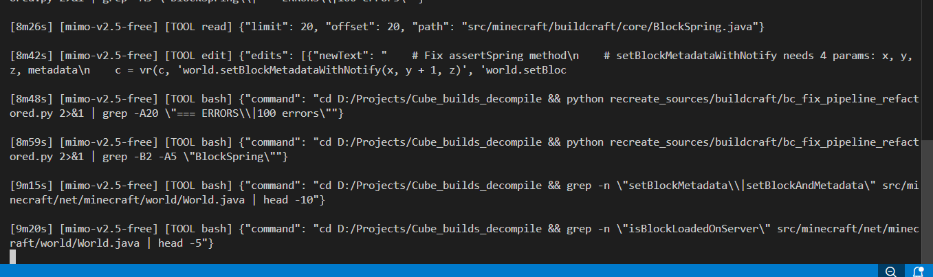933x277 pixels.
Task: Click the [8m26s] timestamp in terminal
Action: [x=32, y=27]
